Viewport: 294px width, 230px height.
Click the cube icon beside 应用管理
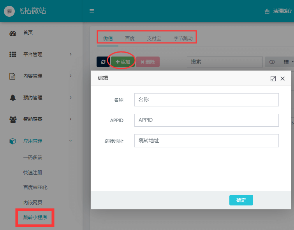point(12,141)
